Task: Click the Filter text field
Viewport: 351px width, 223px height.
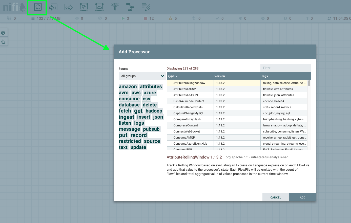Action: [x=285, y=68]
